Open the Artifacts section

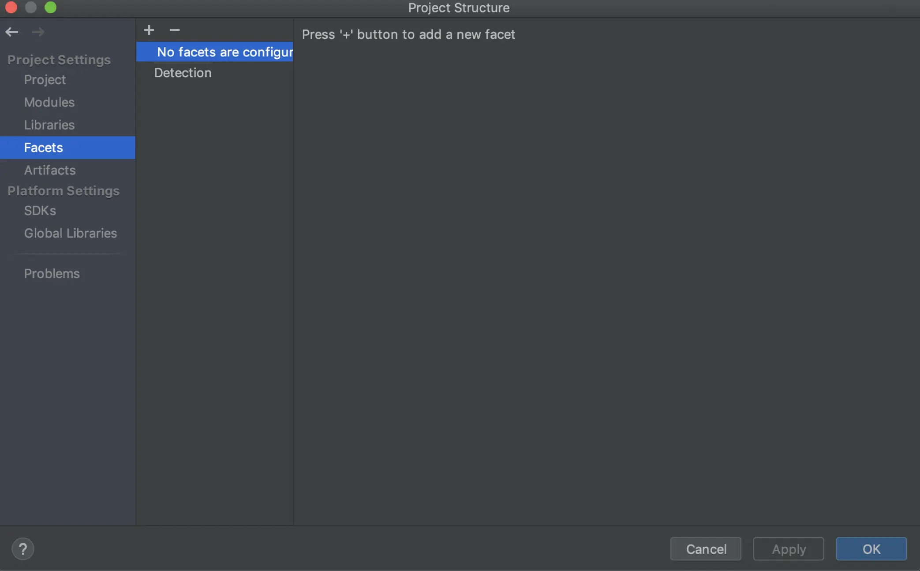pos(50,170)
